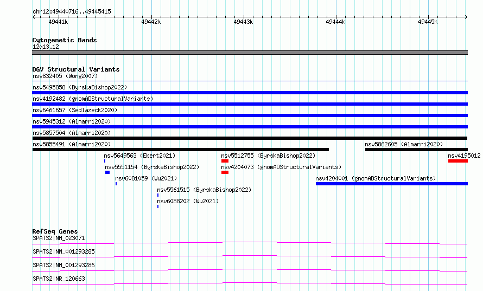The height and width of the screenshot is (291, 483).
Task: Select the nsv5561515 (ByrskaBishop2022) label
Action: [204, 190]
